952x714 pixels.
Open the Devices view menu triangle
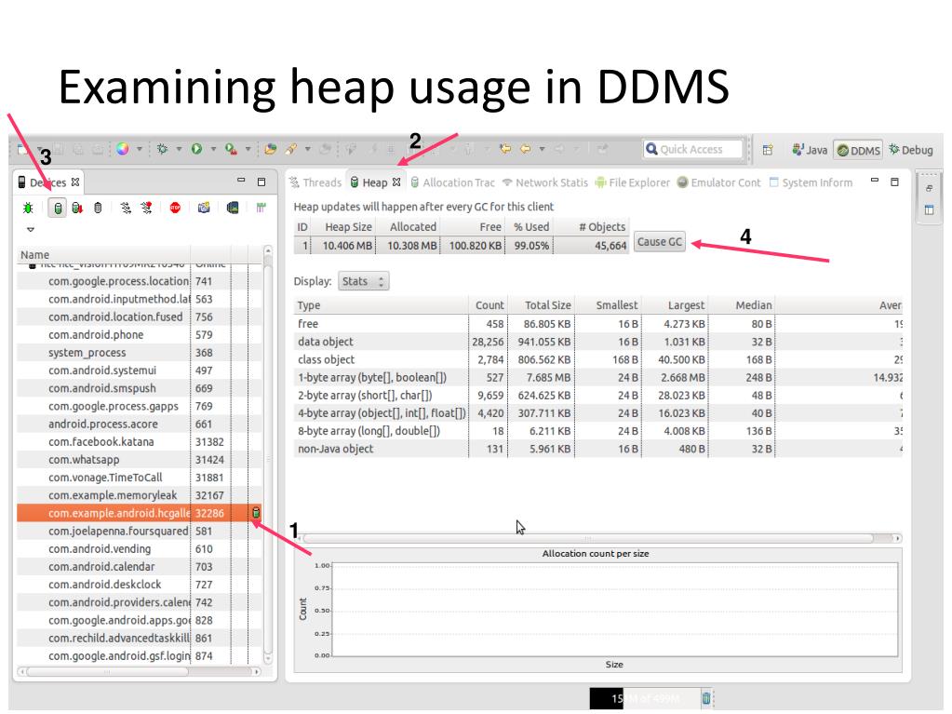pyautogui.click(x=31, y=230)
